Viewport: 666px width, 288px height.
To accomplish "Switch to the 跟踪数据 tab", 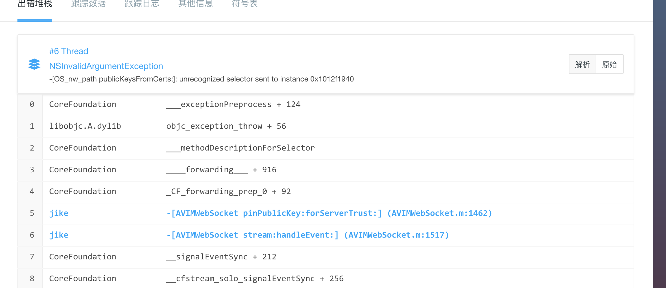I will coord(88,4).
